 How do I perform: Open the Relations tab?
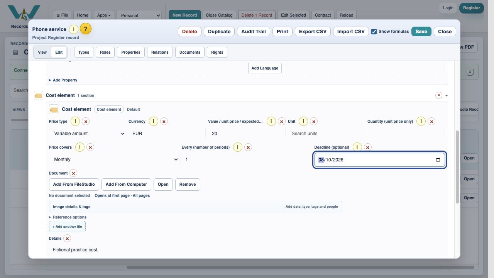point(160,52)
